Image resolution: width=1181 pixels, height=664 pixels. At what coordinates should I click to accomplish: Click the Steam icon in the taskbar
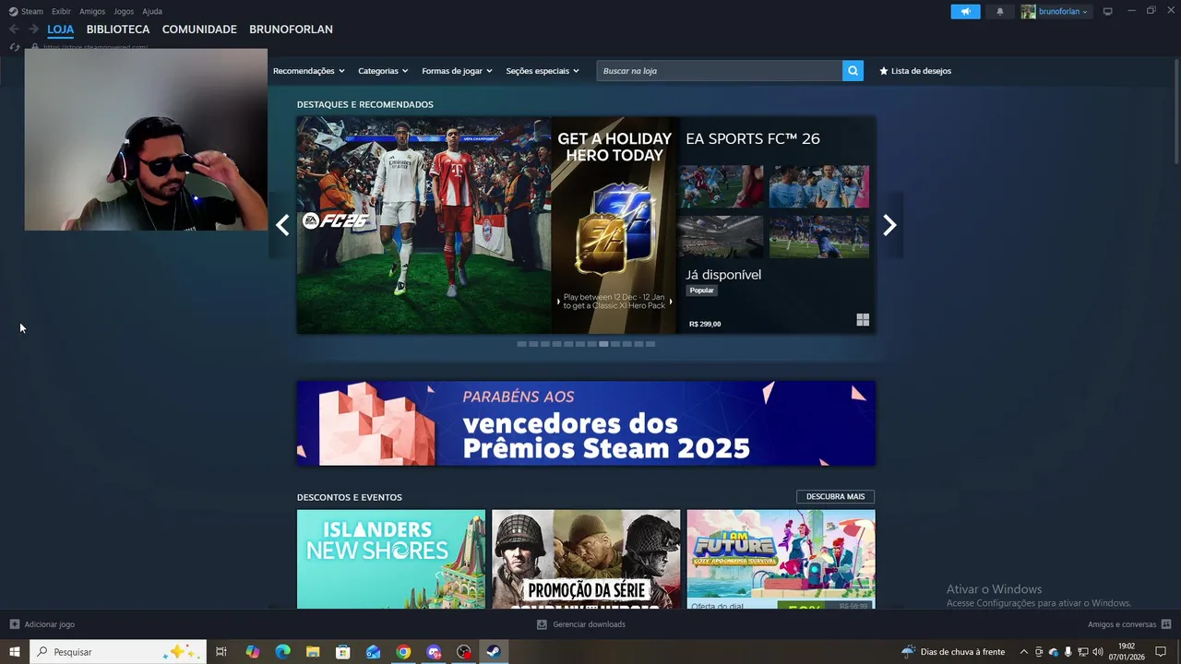point(494,652)
